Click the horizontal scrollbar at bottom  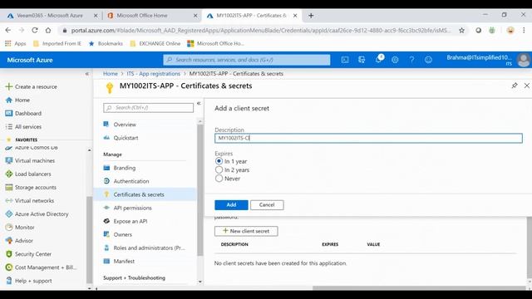click(x=419, y=288)
